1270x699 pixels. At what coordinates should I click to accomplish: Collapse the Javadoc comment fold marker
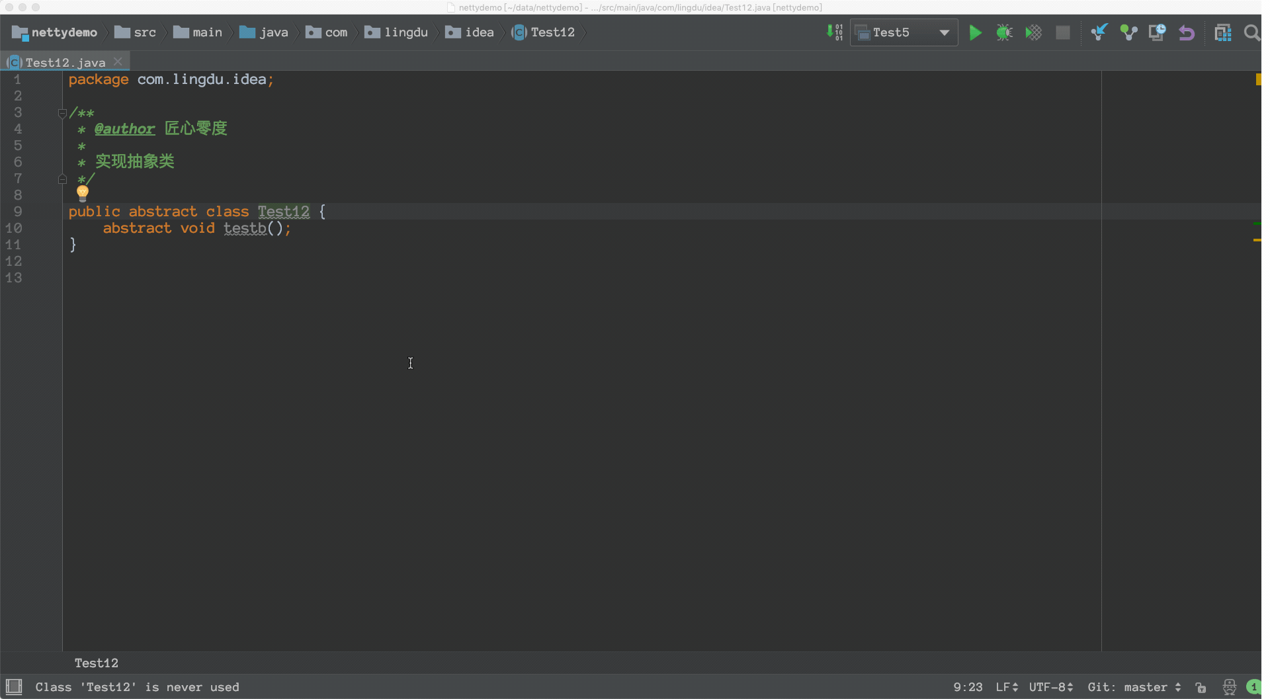pyautogui.click(x=62, y=113)
